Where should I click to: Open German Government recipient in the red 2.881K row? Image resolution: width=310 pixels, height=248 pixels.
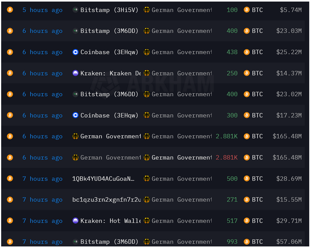(182, 158)
